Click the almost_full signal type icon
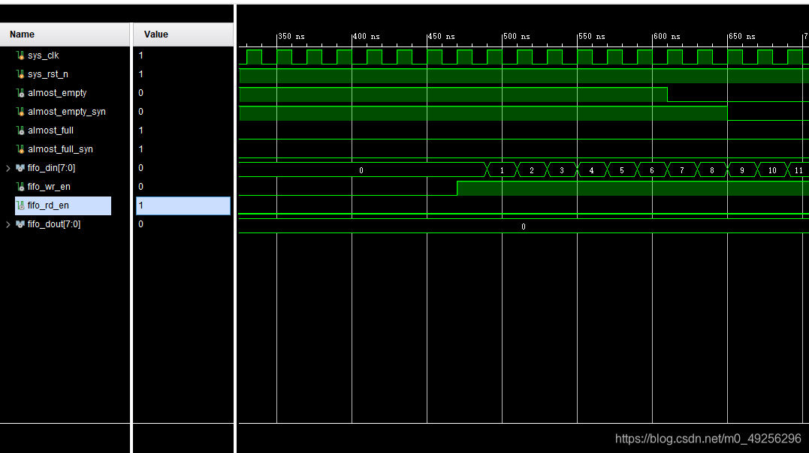Viewport: 809px width, 453px height. coord(20,130)
